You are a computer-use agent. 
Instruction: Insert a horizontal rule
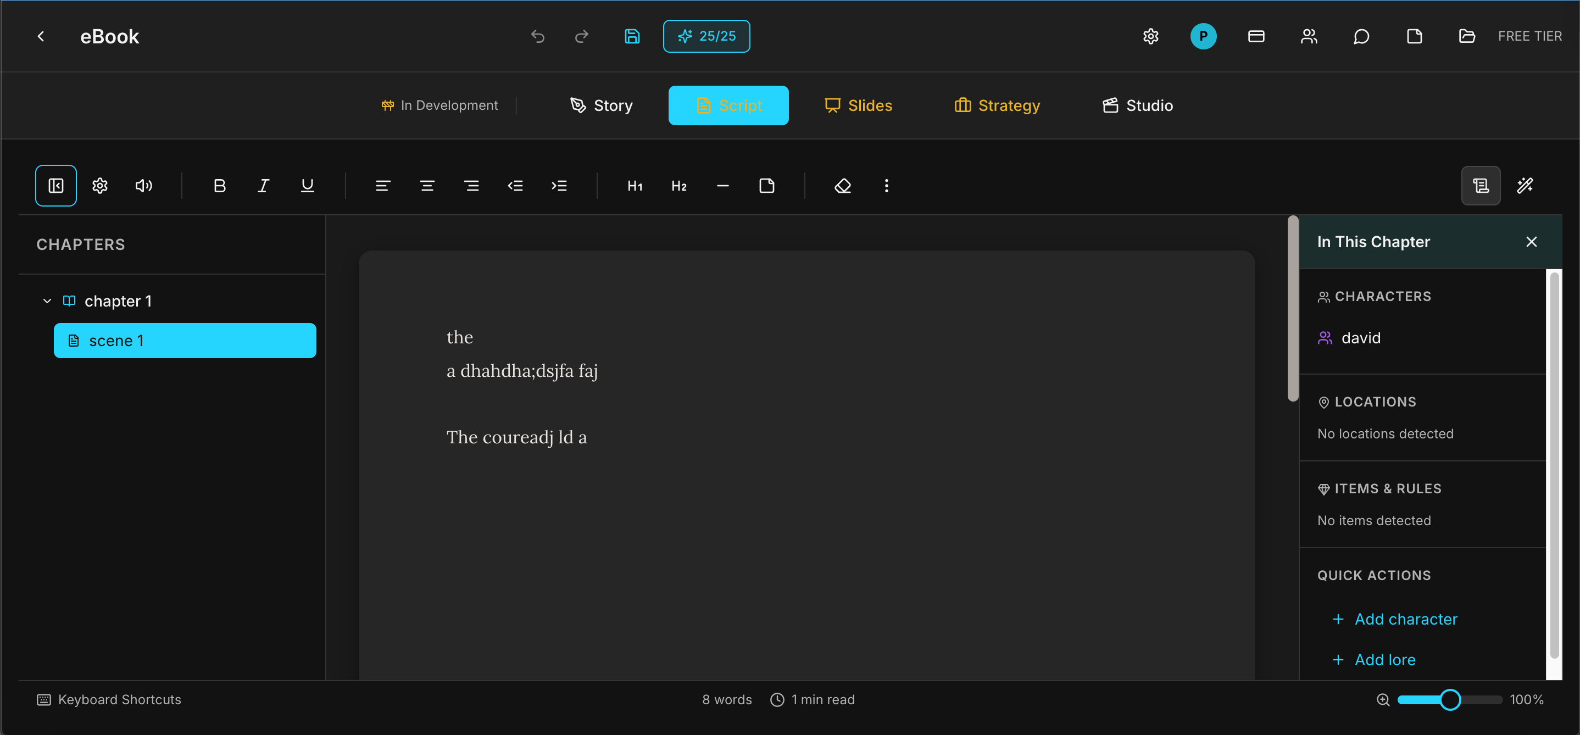click(x=722, y=185)
